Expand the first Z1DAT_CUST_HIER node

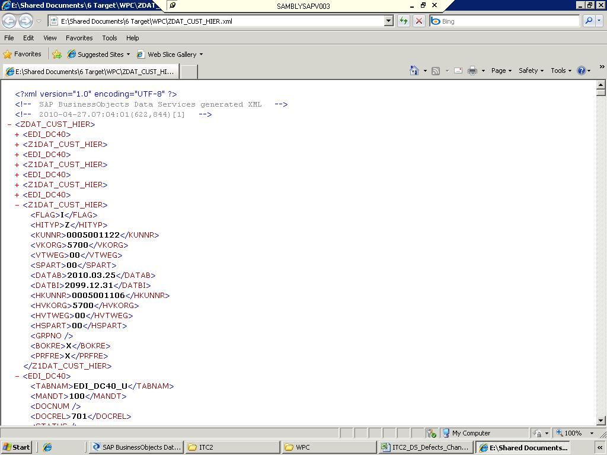coord(17,145)
